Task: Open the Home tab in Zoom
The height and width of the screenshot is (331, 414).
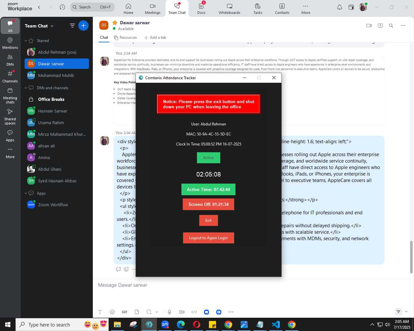Action: click(128, 9)
